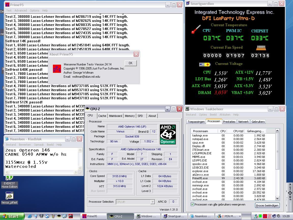Viewport: 293px width, 220px height.
Task: Select the ITESmart.exe process row
Action: (x=229, y=150)
